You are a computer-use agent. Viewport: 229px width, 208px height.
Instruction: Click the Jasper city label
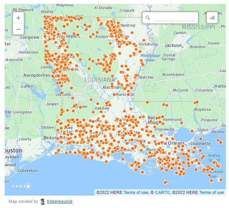52,104
